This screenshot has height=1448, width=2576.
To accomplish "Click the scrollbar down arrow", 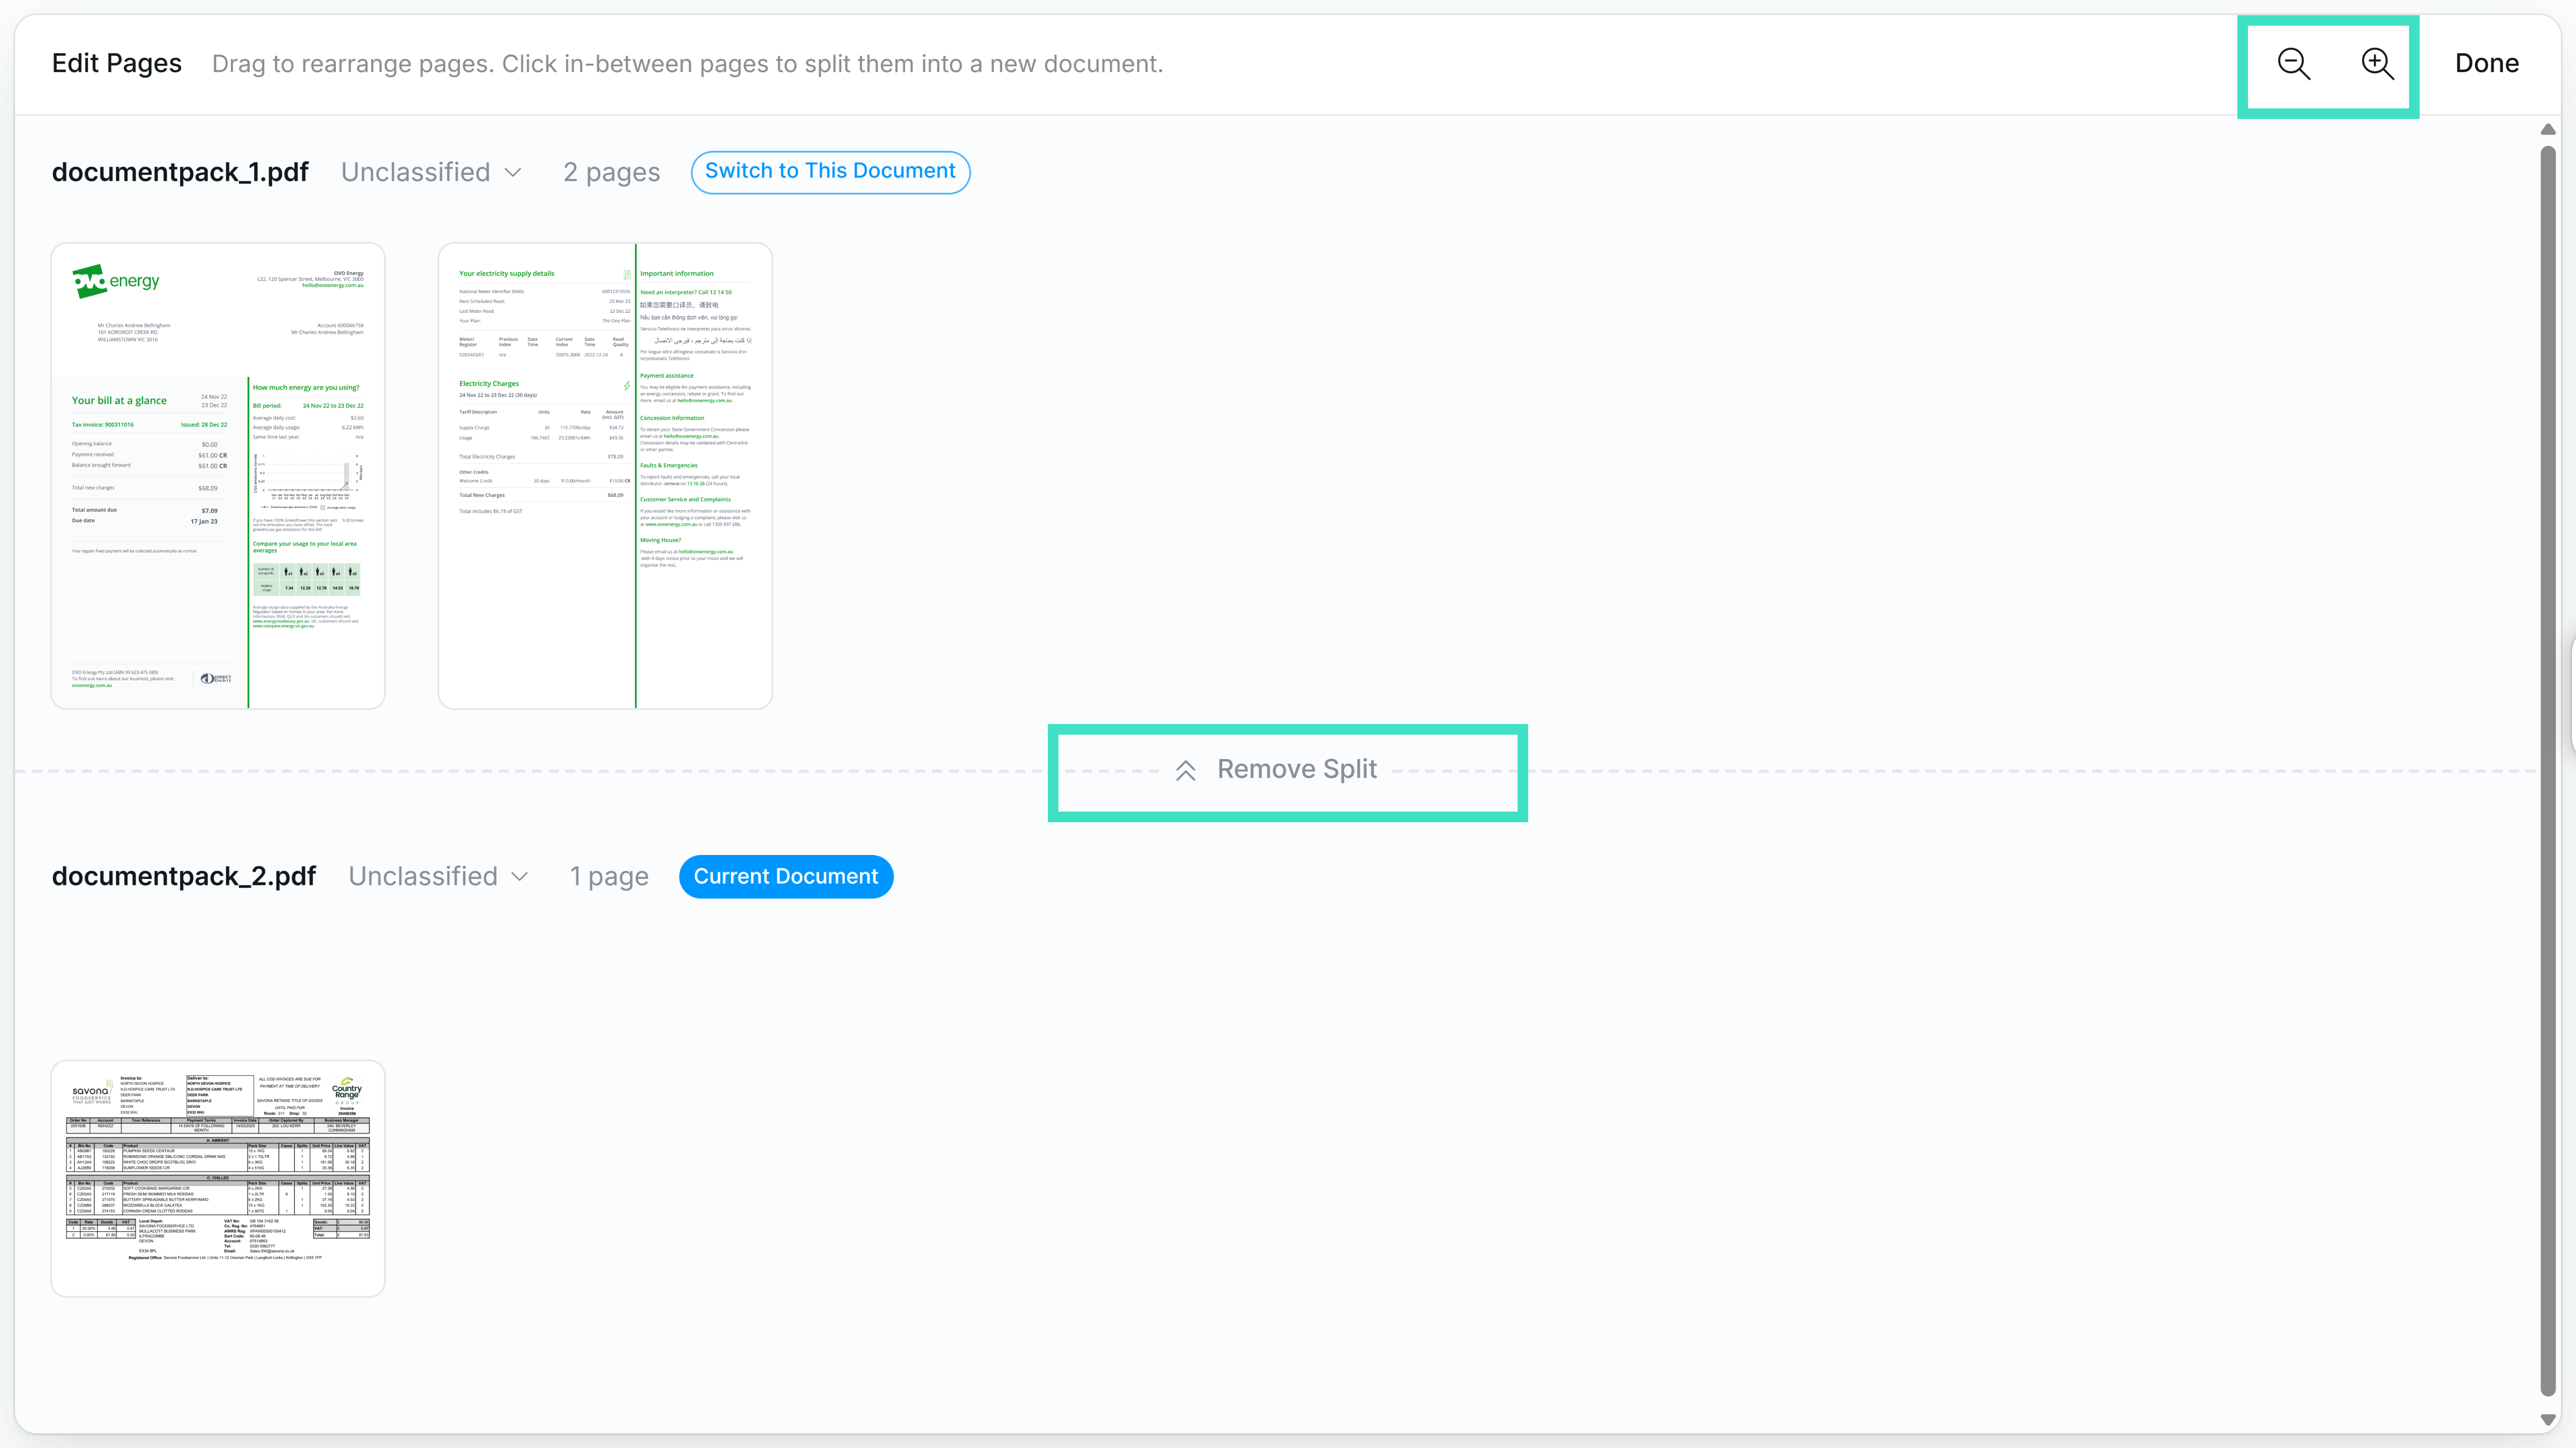I will (2549, 1419).
